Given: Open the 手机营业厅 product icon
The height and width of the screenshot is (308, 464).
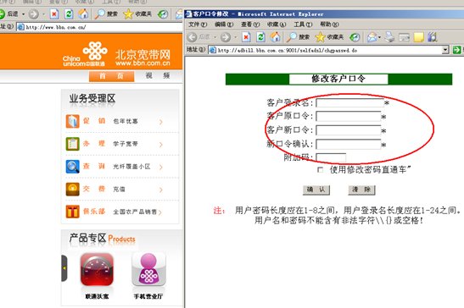Looking at the screenshot, I should click(x=148, y=269).
